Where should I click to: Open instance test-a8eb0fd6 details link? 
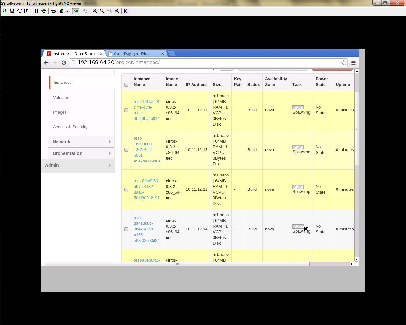coord(147,260)
